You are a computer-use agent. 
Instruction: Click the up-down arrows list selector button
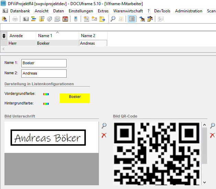click(4, 36)
